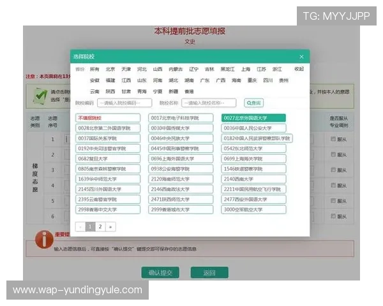Filter schools by 云南
The image size is (383, 306).
point(94,92)
